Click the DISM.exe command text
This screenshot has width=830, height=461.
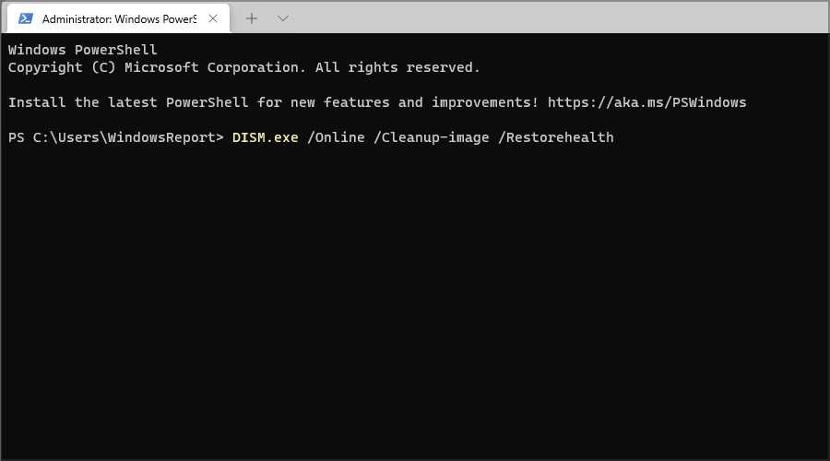266,137
